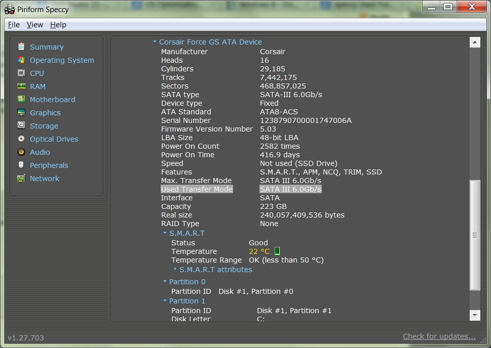Go to the CPU section
The image size is (491, 348).
[36, 73]
